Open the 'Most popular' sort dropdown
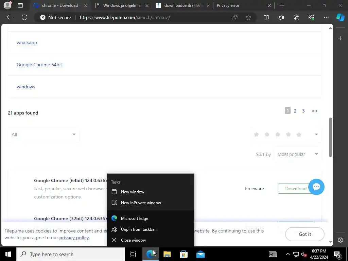This screenshot has height=261, width=348. [297, 154]
